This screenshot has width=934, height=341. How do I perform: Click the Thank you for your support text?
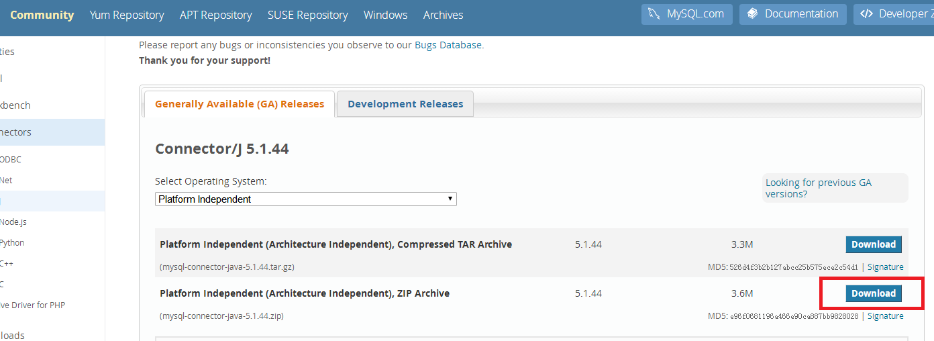(x=205, y=60)
